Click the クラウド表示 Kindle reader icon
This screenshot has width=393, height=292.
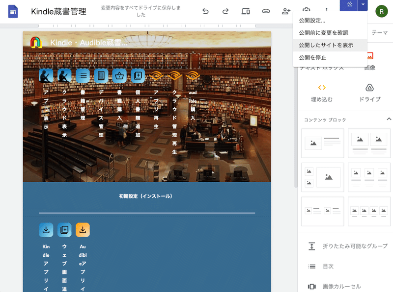[x=64, y=76]
